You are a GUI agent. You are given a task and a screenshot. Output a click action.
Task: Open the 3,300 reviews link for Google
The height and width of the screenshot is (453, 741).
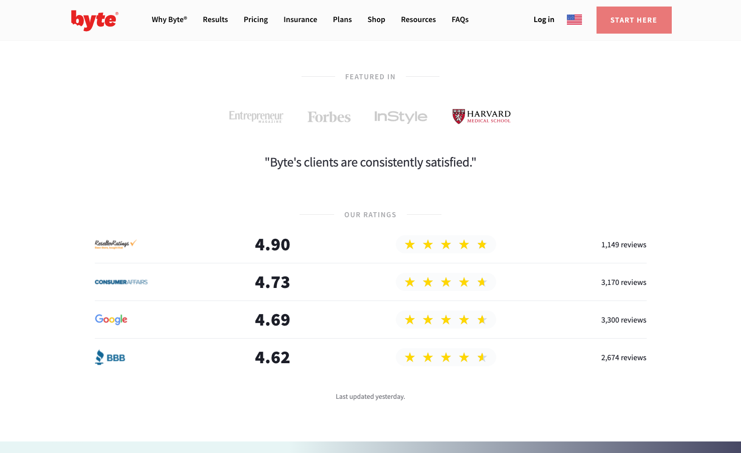point(624,320)
